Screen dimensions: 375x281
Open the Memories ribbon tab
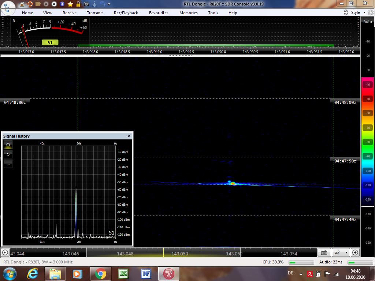(x=189, y=13)
